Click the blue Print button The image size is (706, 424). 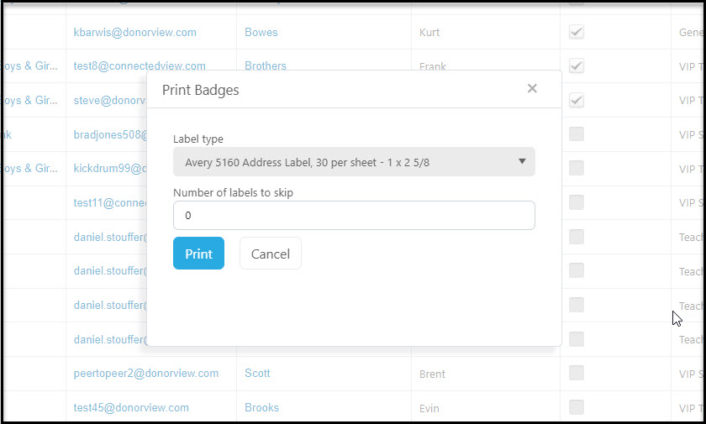198,254
